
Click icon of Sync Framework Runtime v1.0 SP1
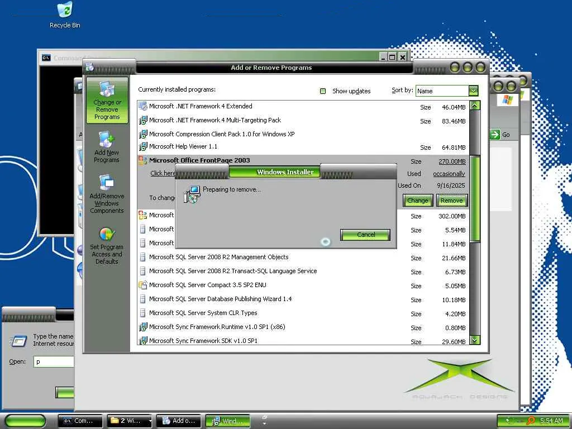pos(142,327)
